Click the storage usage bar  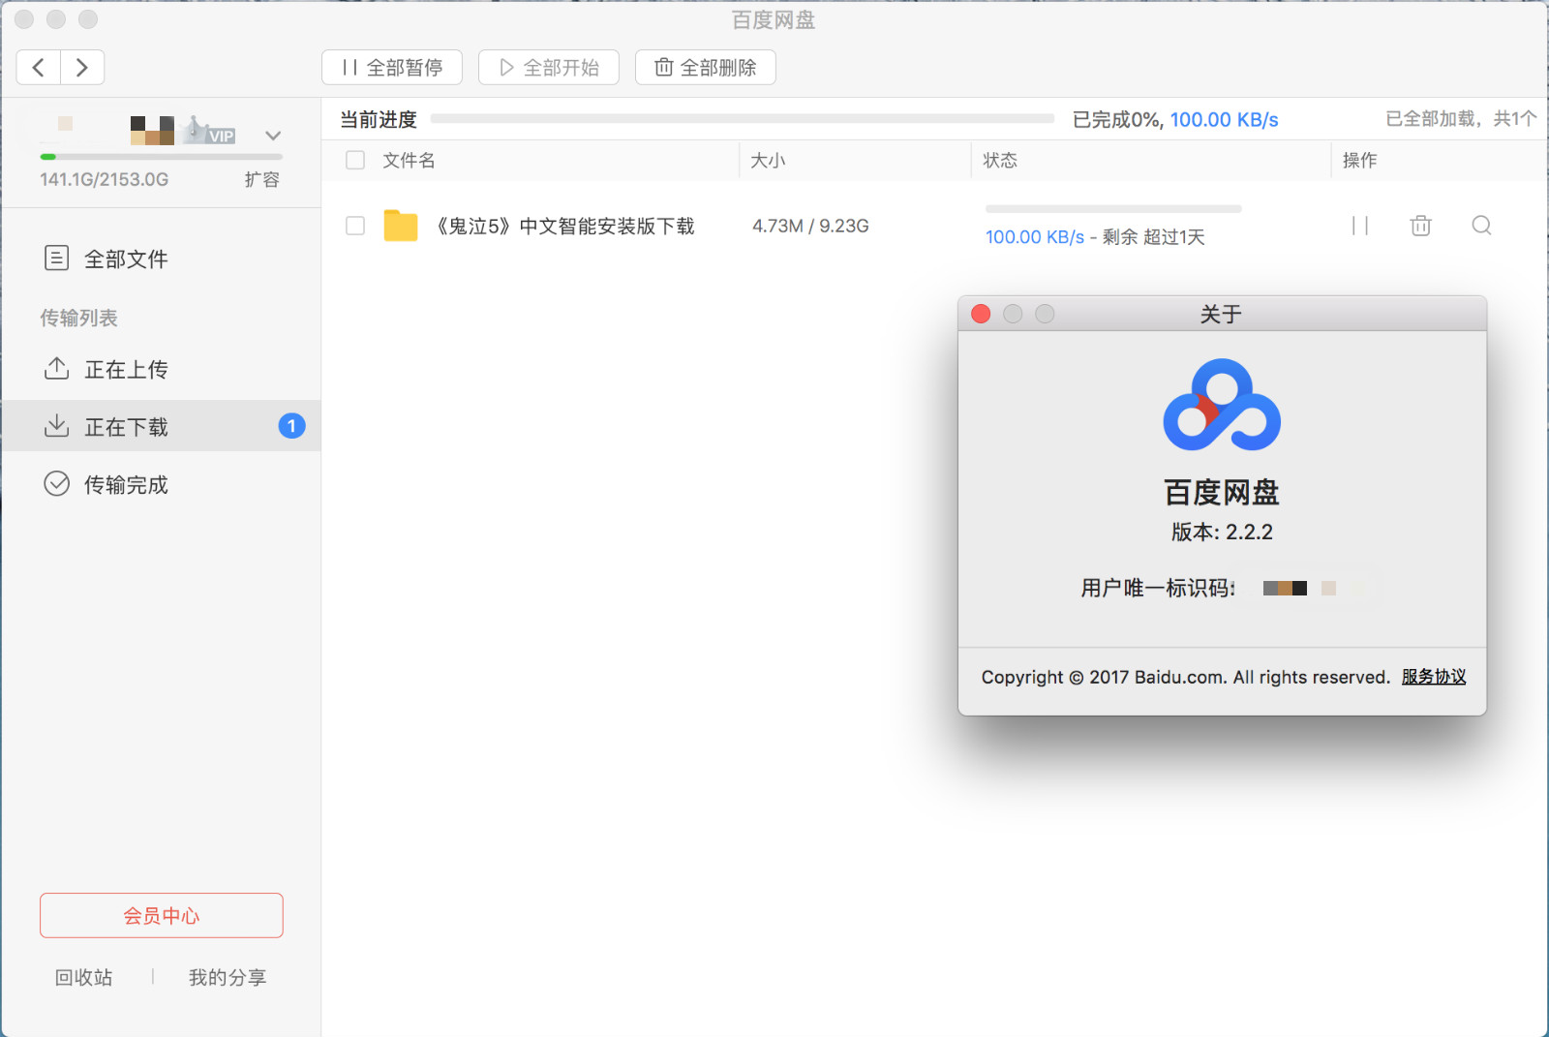[162, 156]
